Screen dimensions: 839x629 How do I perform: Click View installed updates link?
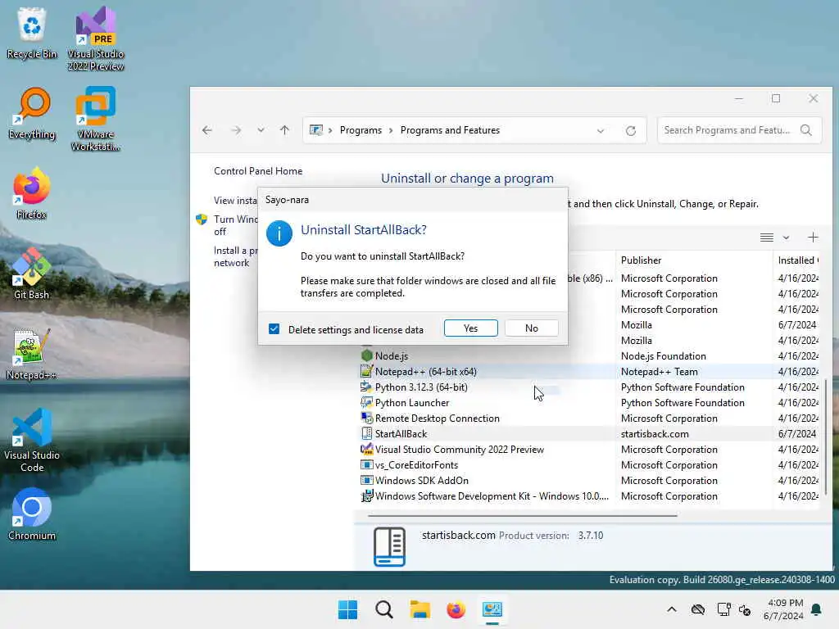pyautogui.click(x=235, y=201)
